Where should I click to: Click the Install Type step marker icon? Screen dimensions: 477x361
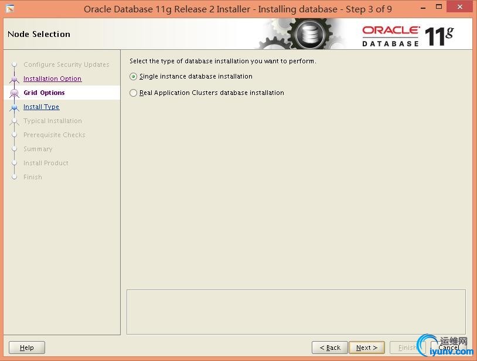pyautogui.click(x=14, y=107)
